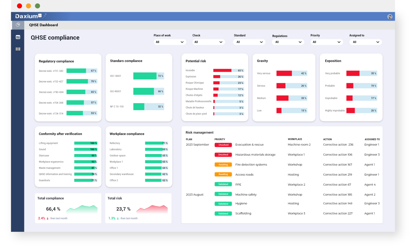This screenshot has height=251, width=414.
Task: Click 'Risque Chimique' row label
Action: tap(195, 83)
